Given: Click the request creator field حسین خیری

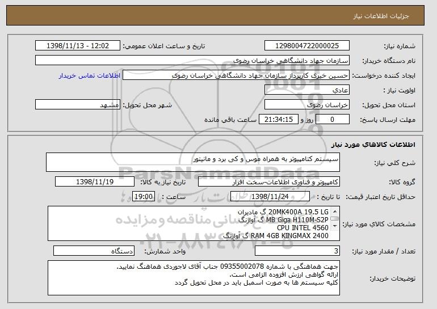Looking at the screenshot, I should pyautogui.click(x=236, y=75).
